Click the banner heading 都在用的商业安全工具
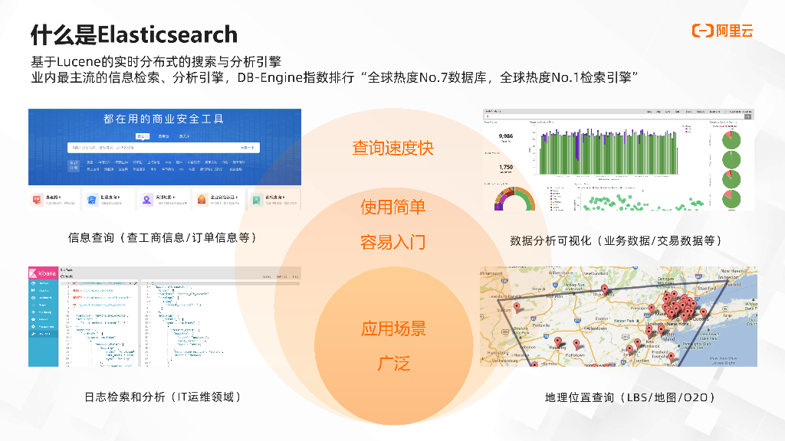This screenshot has height=441, width=785. coord(164,119)
